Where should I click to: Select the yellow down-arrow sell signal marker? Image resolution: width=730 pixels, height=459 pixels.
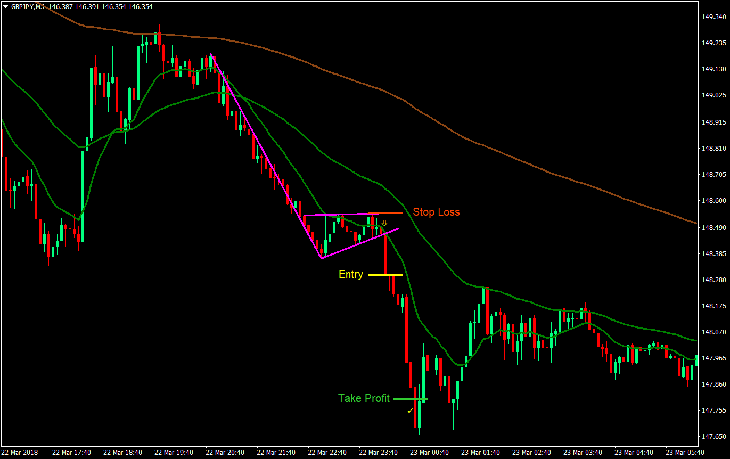tap(384, 223)
